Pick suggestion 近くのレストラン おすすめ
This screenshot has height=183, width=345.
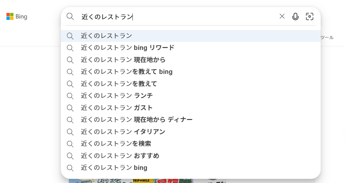(x=120, y=156)
